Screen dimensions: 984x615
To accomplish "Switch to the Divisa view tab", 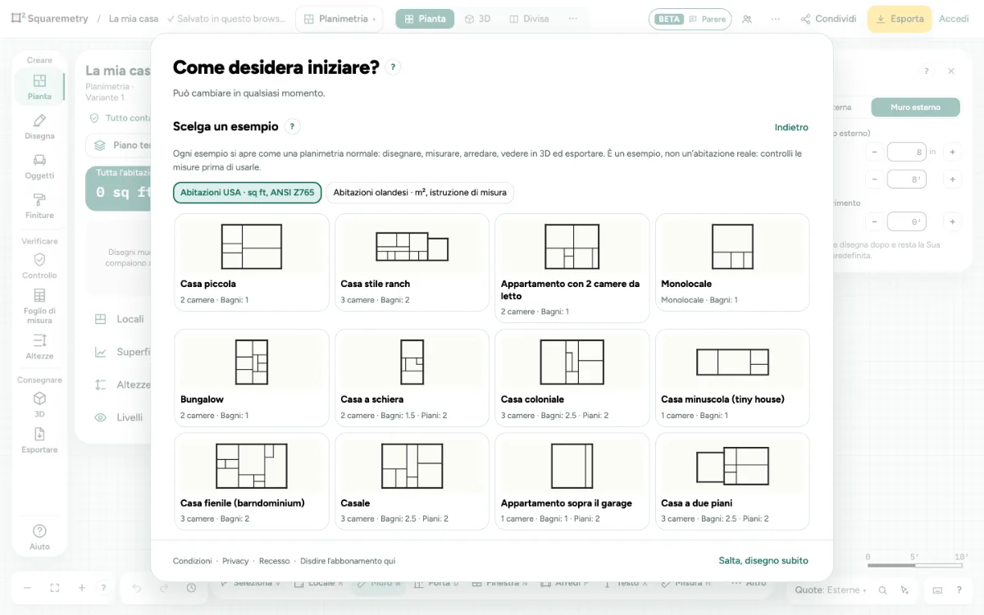I will point(529,19).
